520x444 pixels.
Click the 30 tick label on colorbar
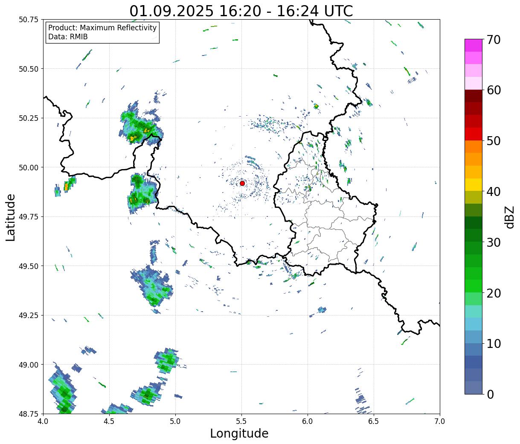point(494,242)
